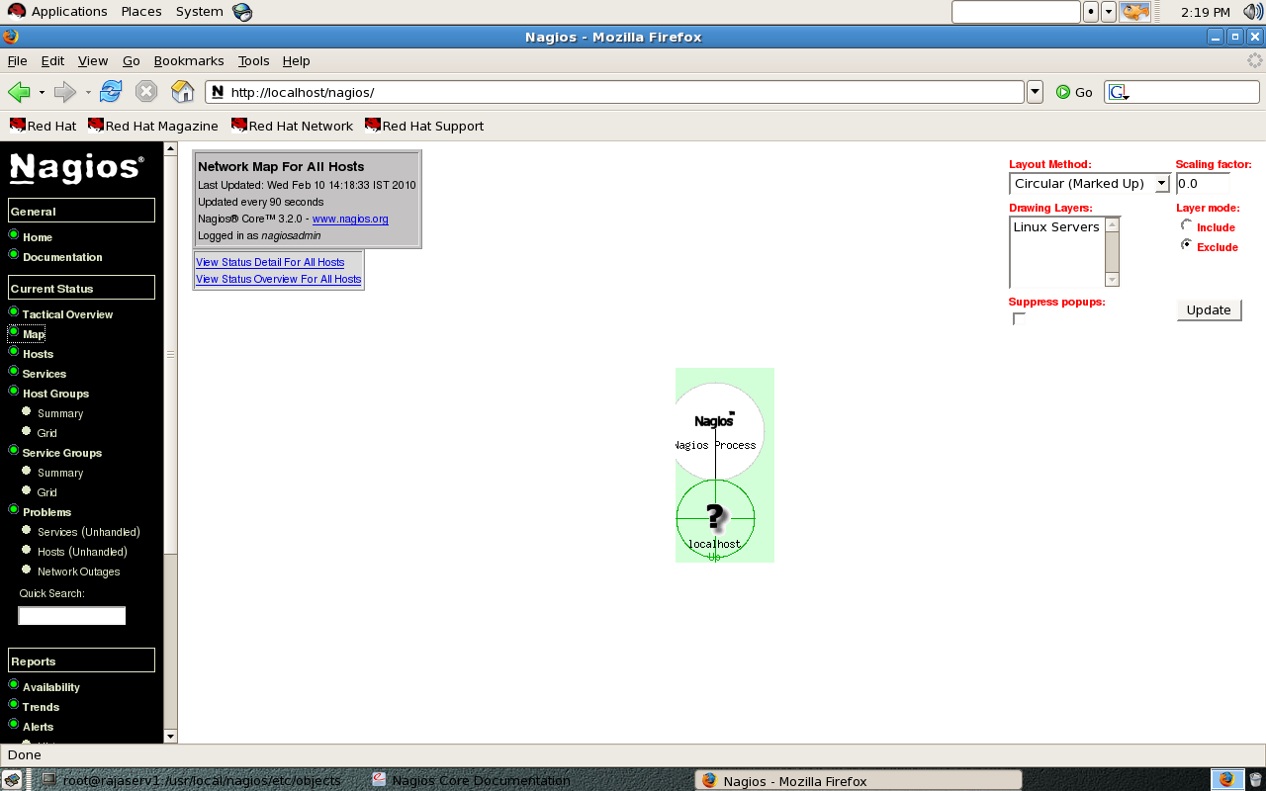This screenshot has width=1266, height=791.
Task: Click the Nagios Process node on map
Action: point(715,432)
